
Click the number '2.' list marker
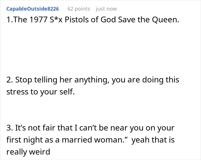pyautogui.click(x=9, y=80)
